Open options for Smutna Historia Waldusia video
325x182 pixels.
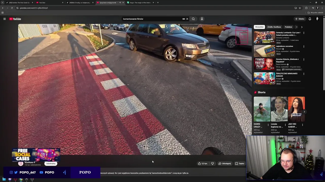point(304,60)
